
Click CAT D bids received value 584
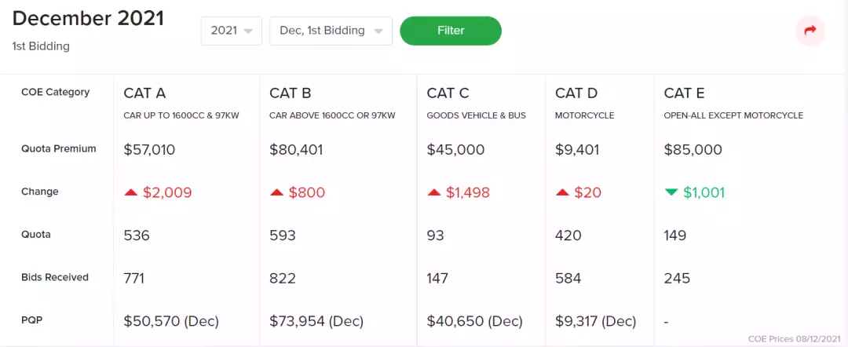pyautogui.click(x=568, y=279)
